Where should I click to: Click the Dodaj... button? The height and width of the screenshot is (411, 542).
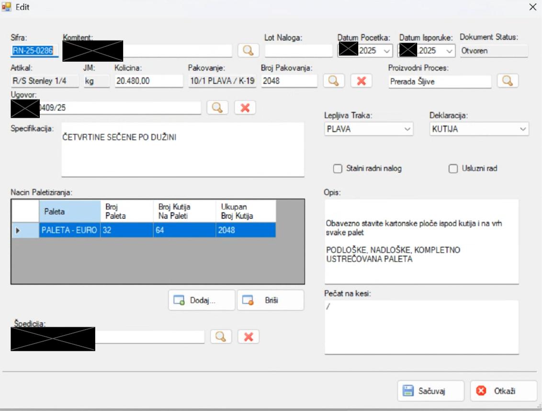[202, 300]
